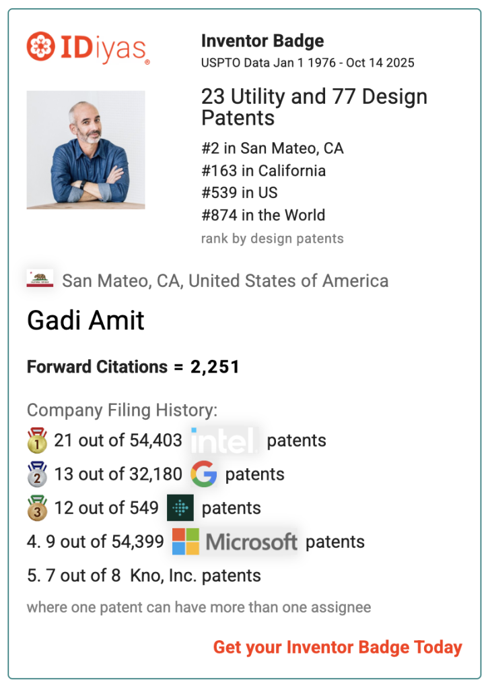Click Gadi Amit's profile photo
Screen dimensions: 488x690
pos(85,150)
